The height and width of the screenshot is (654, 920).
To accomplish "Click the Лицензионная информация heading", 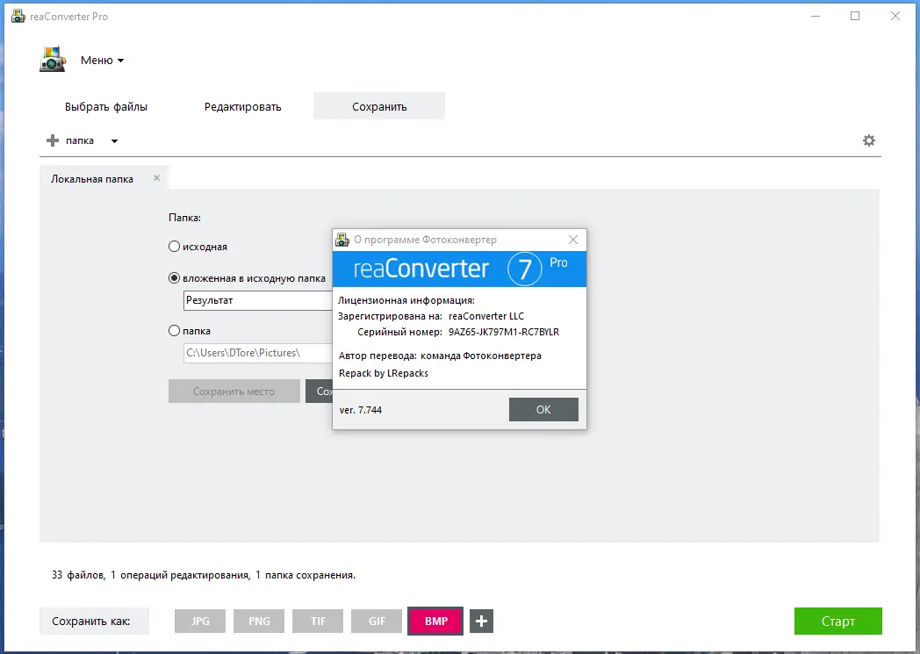I will 406,300.
